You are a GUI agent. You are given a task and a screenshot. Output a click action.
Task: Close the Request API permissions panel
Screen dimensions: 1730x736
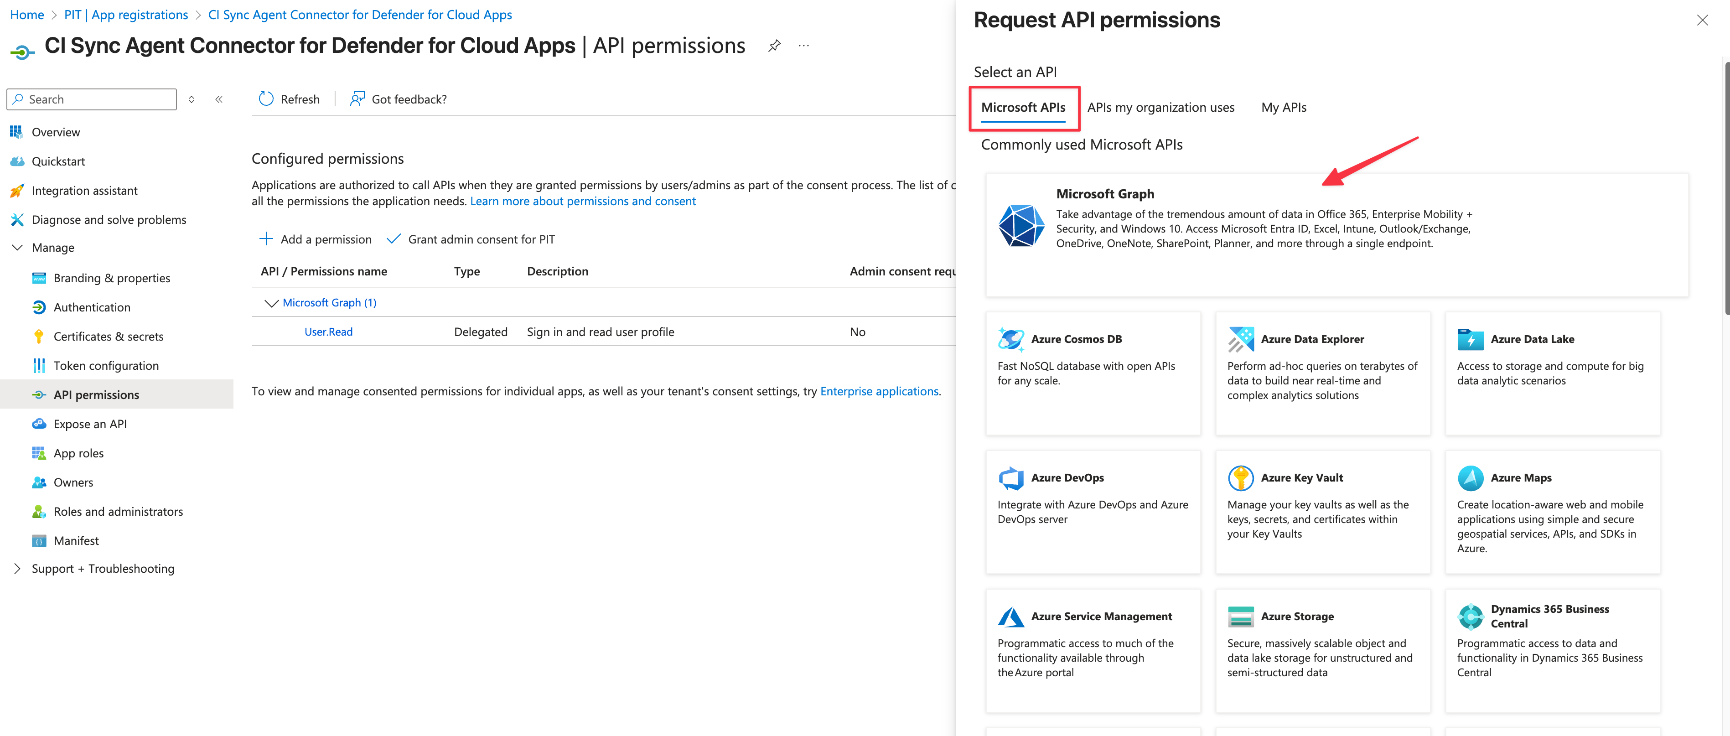coord(1702,20)
